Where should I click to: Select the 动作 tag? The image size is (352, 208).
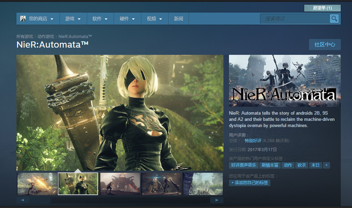(x=288, y=165)
